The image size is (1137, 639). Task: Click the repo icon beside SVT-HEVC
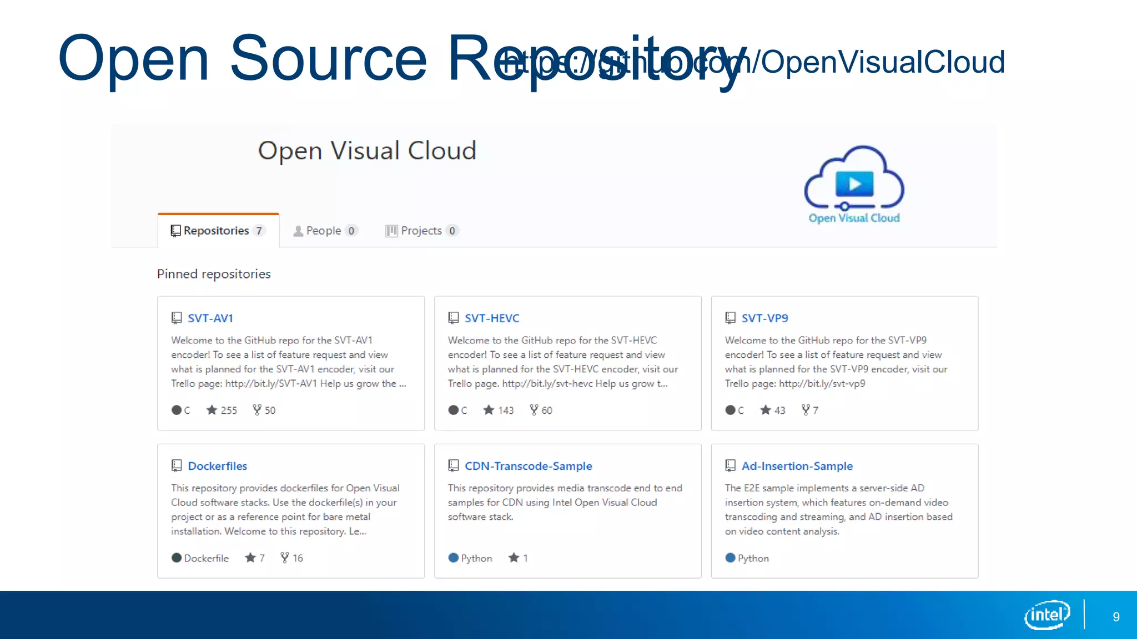click(x=454, y=318)
